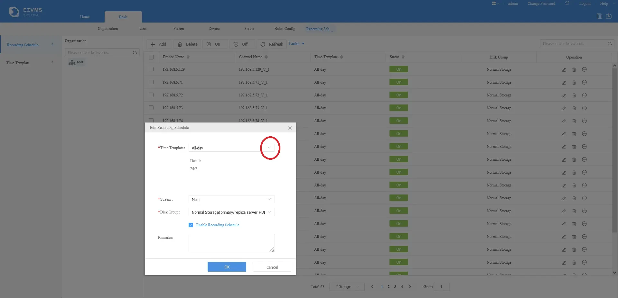The height and width of the screenshot is (298, 618).
Task: Open the Time Template dropdown
Action: [232, 148]
